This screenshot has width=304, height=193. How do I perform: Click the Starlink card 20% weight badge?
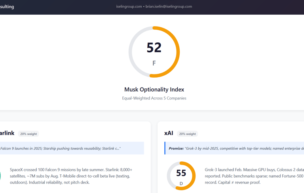(28, 134)
